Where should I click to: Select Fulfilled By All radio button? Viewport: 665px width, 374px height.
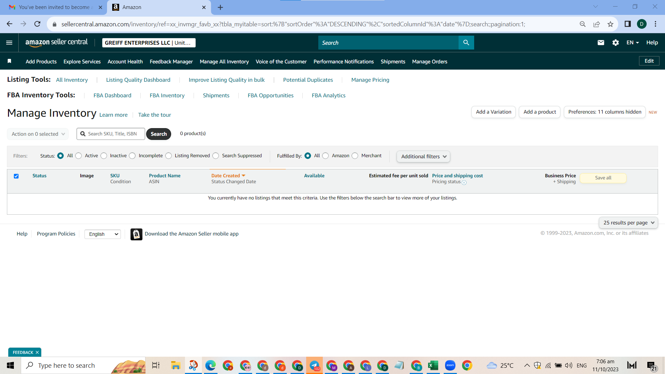[308, 156]
